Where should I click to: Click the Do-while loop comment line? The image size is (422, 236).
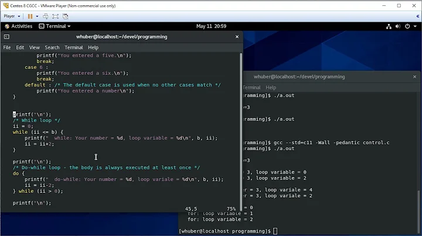point(106,167)
